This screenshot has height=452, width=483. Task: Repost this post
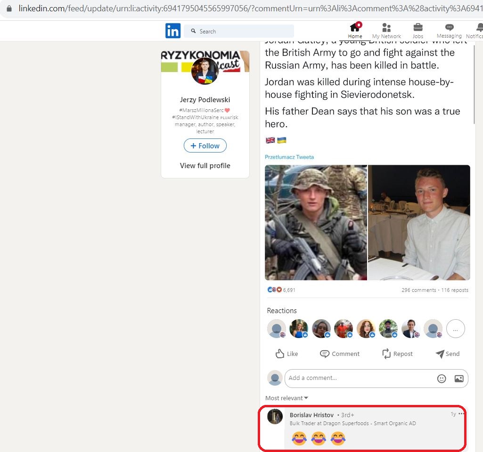pyautogui.click(x=397, y=354)
